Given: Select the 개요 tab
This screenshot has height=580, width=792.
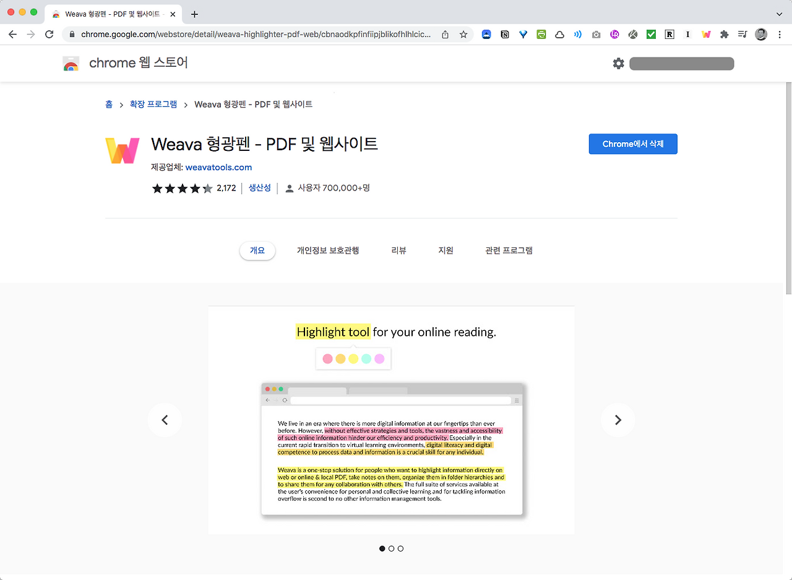Looking at the screenshot, I should (257, 250).
